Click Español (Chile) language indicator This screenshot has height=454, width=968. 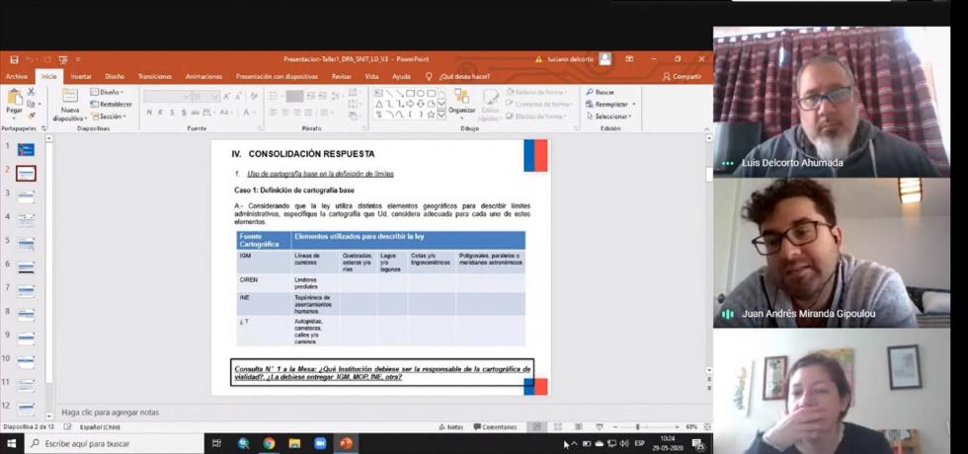coord(100,426)
